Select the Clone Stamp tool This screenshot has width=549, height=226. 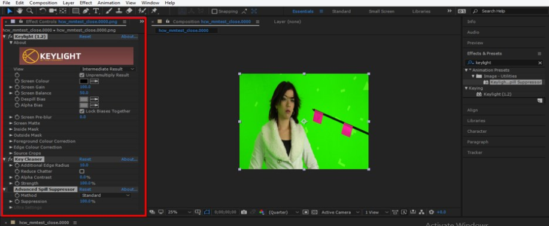119,11
